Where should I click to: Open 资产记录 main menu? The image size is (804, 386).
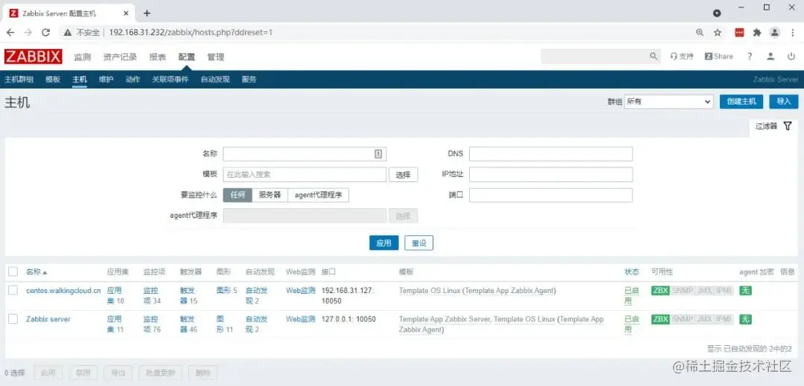click(x=120, y=57)
